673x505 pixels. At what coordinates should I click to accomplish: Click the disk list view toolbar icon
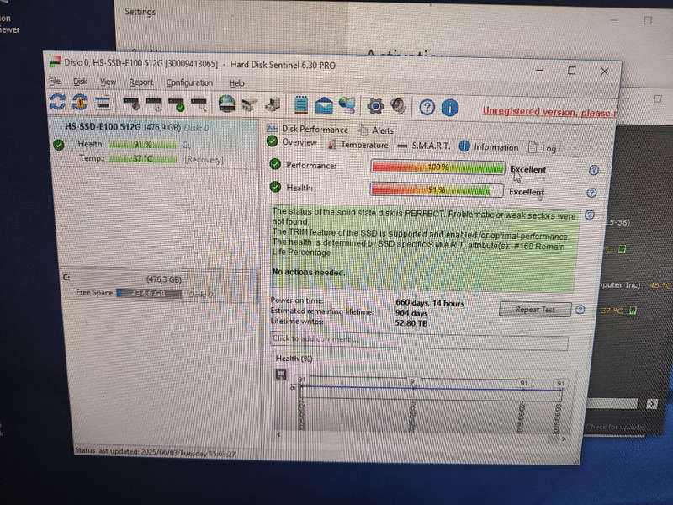pos(103,103)
